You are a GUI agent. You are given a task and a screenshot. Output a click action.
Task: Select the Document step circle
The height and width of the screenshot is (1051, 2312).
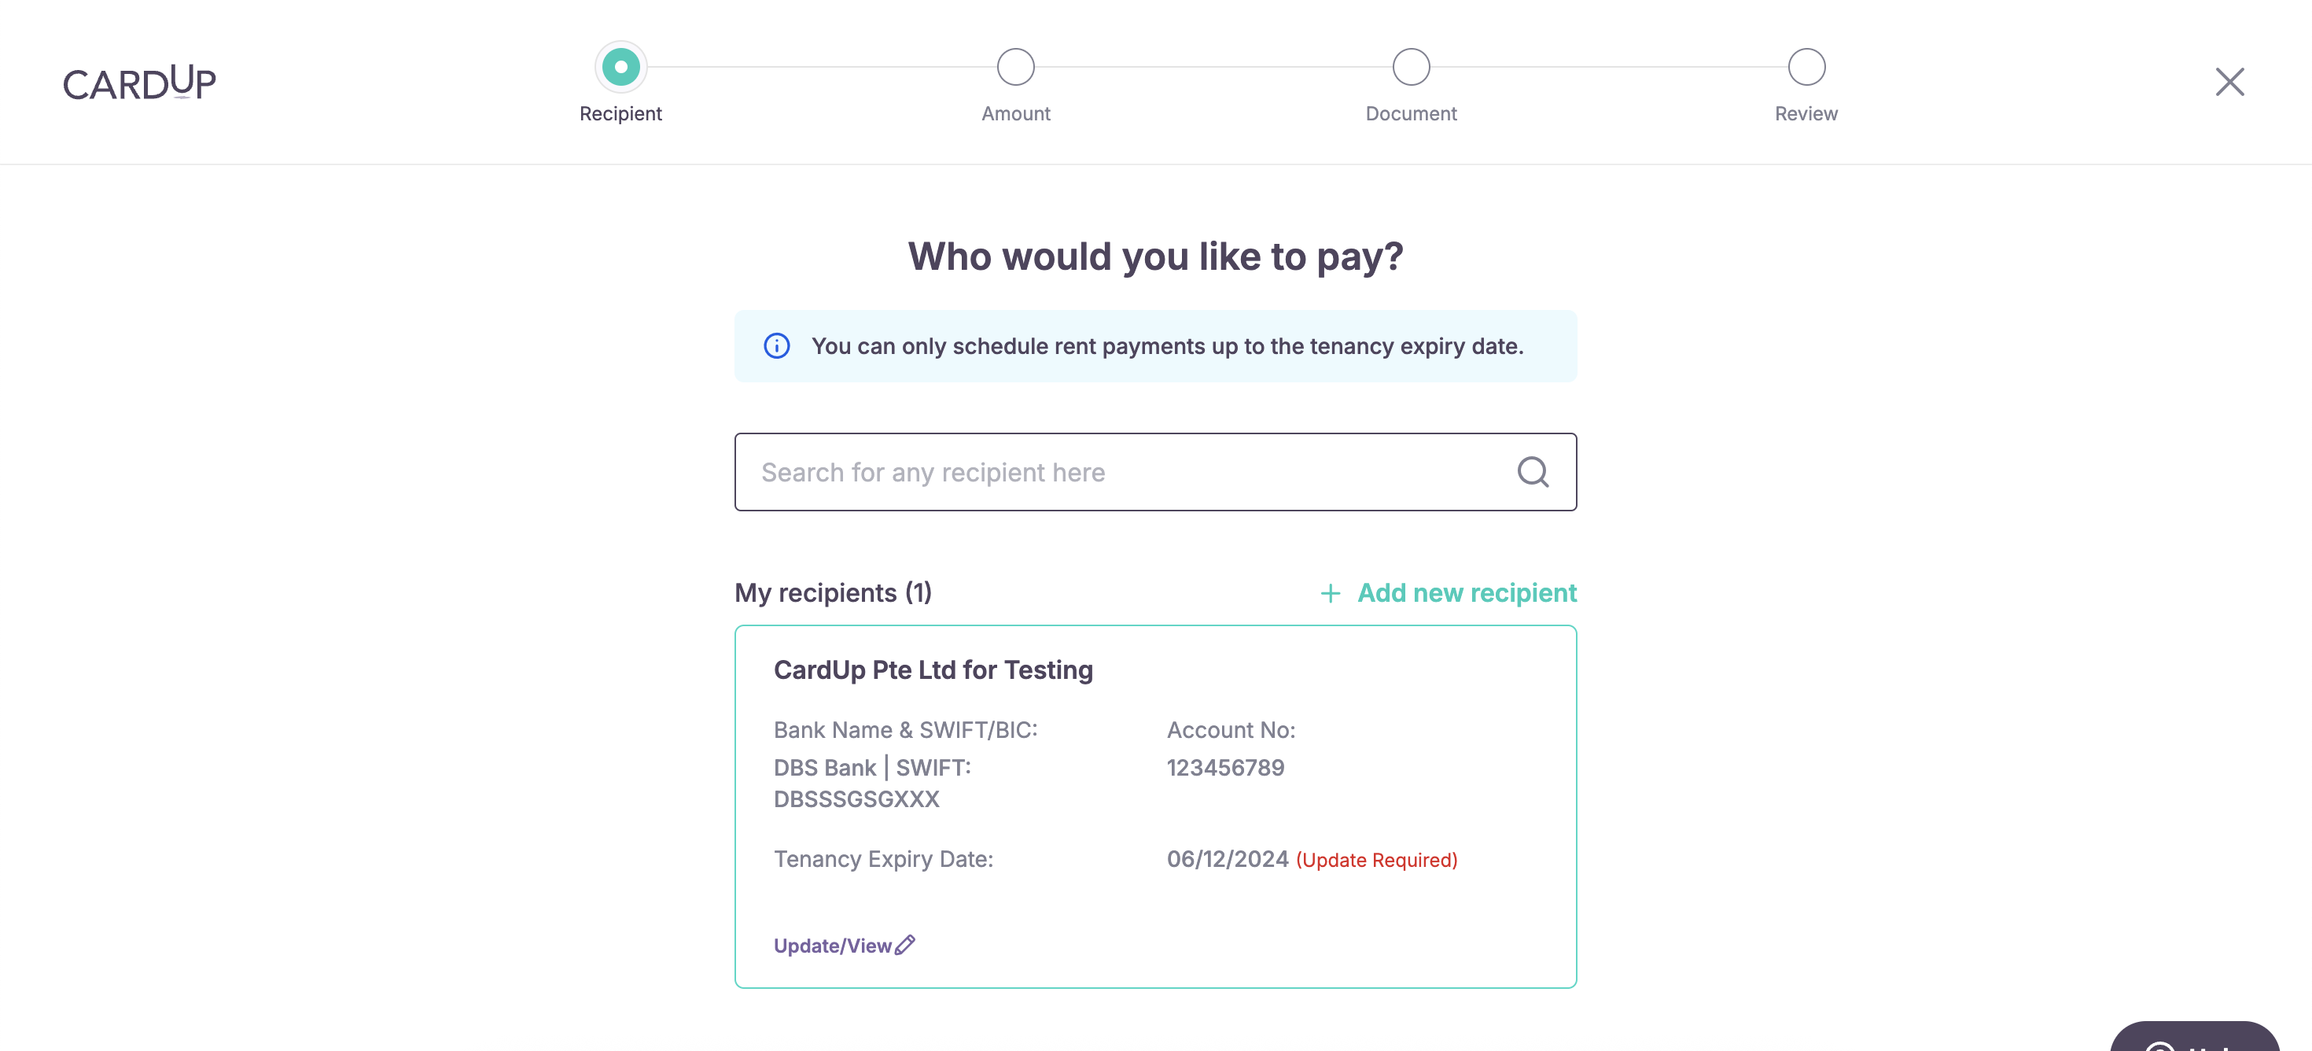[1411, 68]
